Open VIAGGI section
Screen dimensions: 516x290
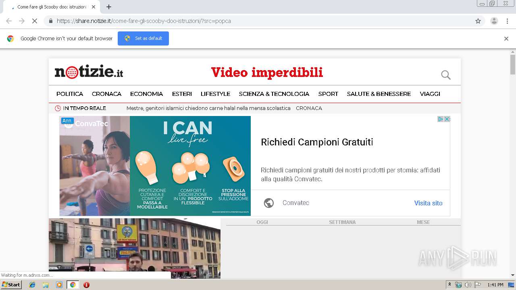click(x=430, y=94)
